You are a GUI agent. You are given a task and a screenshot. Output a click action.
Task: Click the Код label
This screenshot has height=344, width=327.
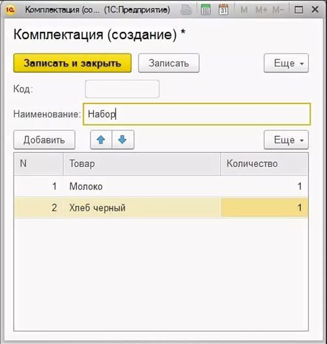coord(23,89)
